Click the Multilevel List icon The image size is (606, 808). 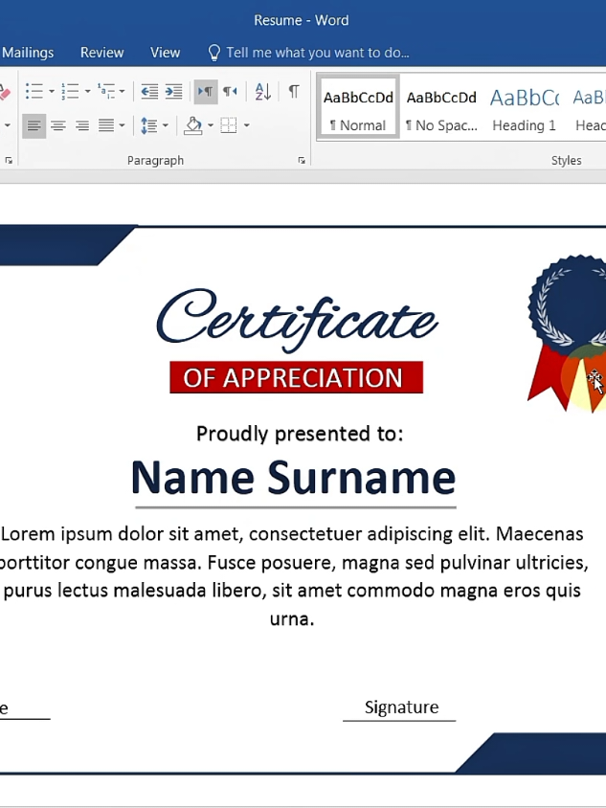pos(106,92)
